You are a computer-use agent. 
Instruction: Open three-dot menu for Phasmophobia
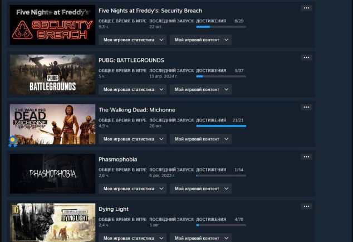coord(306,157)
